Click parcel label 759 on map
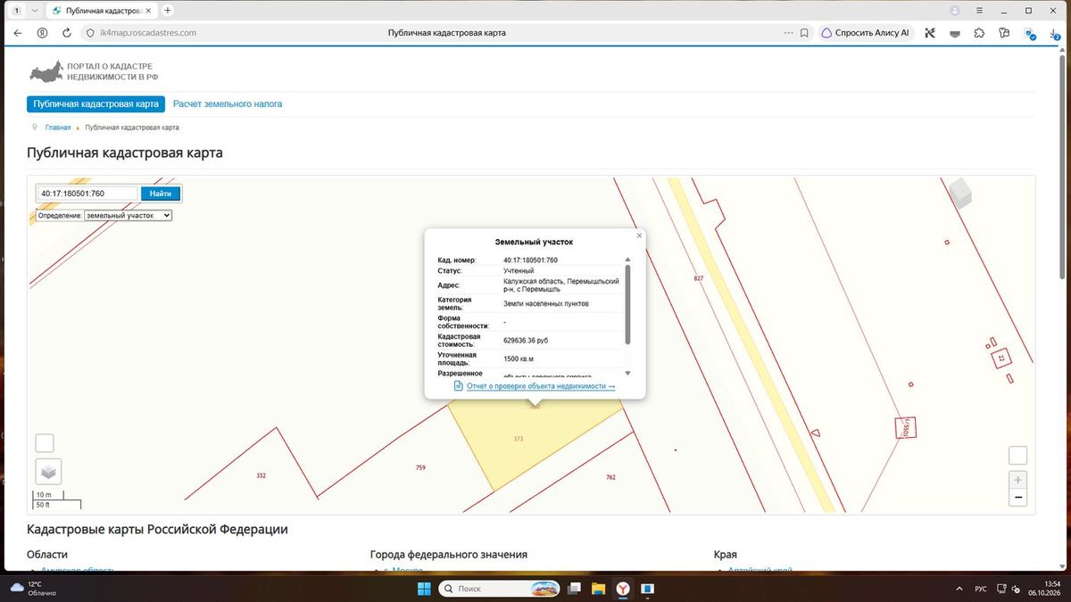The height and width of the screenshot is (602, 1071). [x=420, y=467]
